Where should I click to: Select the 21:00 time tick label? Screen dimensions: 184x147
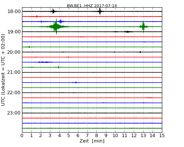(14, 72)
